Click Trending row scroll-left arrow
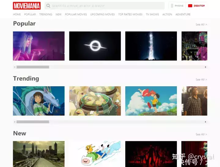 (15, 122)
